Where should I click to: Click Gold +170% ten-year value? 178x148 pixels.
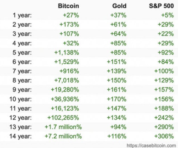click(x=117, y=99)
